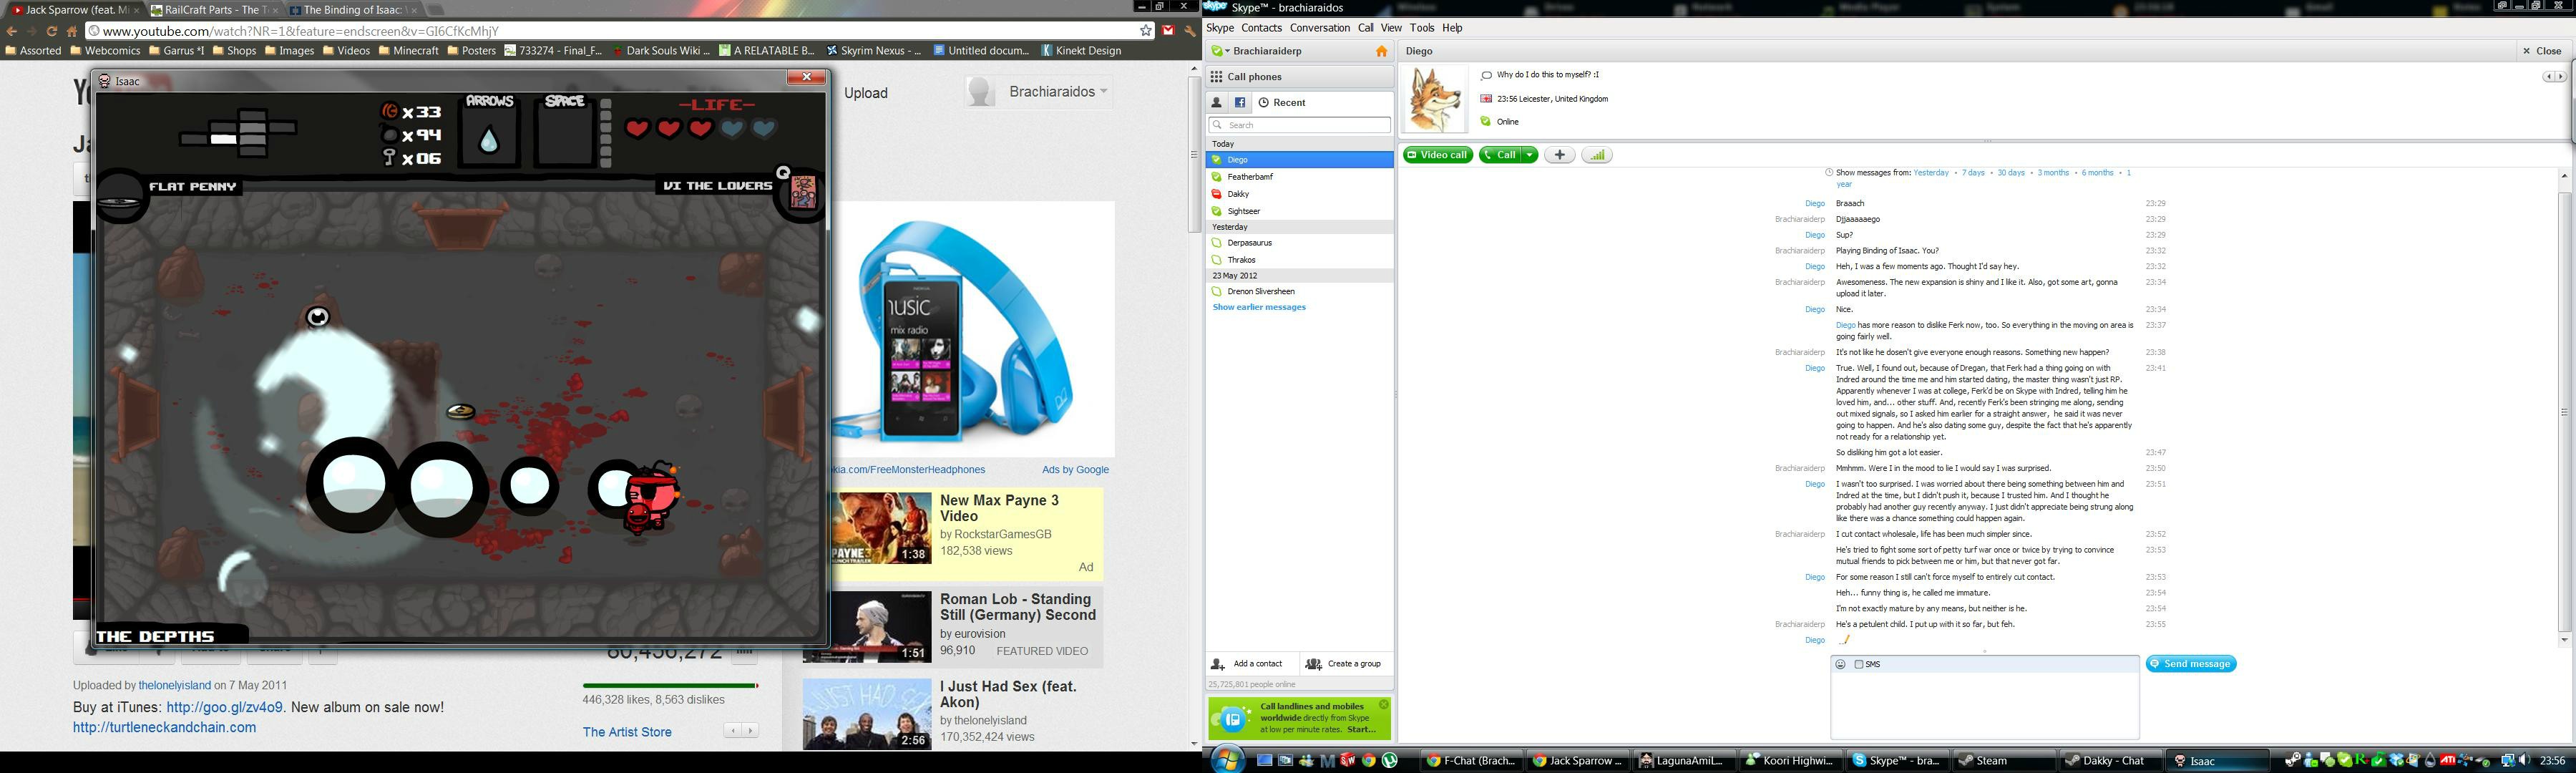
Task: Show Skype contacts list person icon
Action: click(x=1217, y=102)
